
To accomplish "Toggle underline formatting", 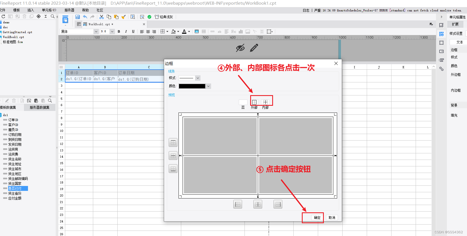I will coord(133,32).
